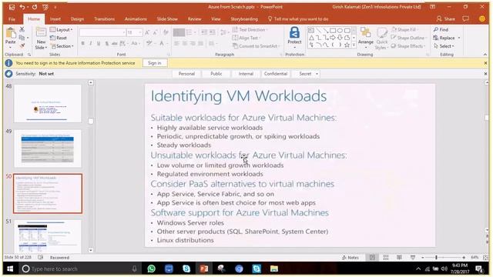Click the Protect lock icon
The width and height of the screenshot is (493, 277).
coord(294,32)
